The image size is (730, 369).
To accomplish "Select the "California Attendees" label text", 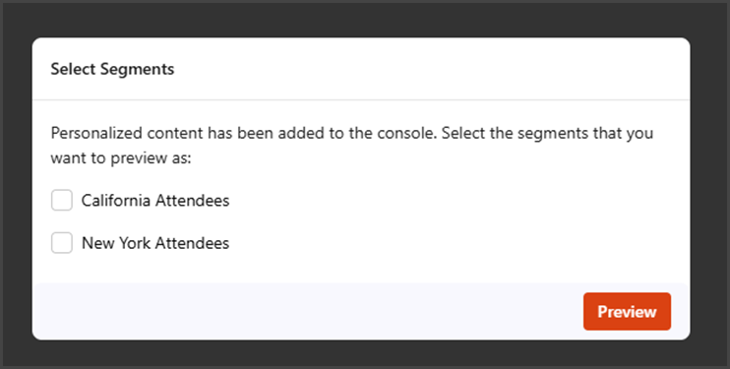I will click(155, 201).
